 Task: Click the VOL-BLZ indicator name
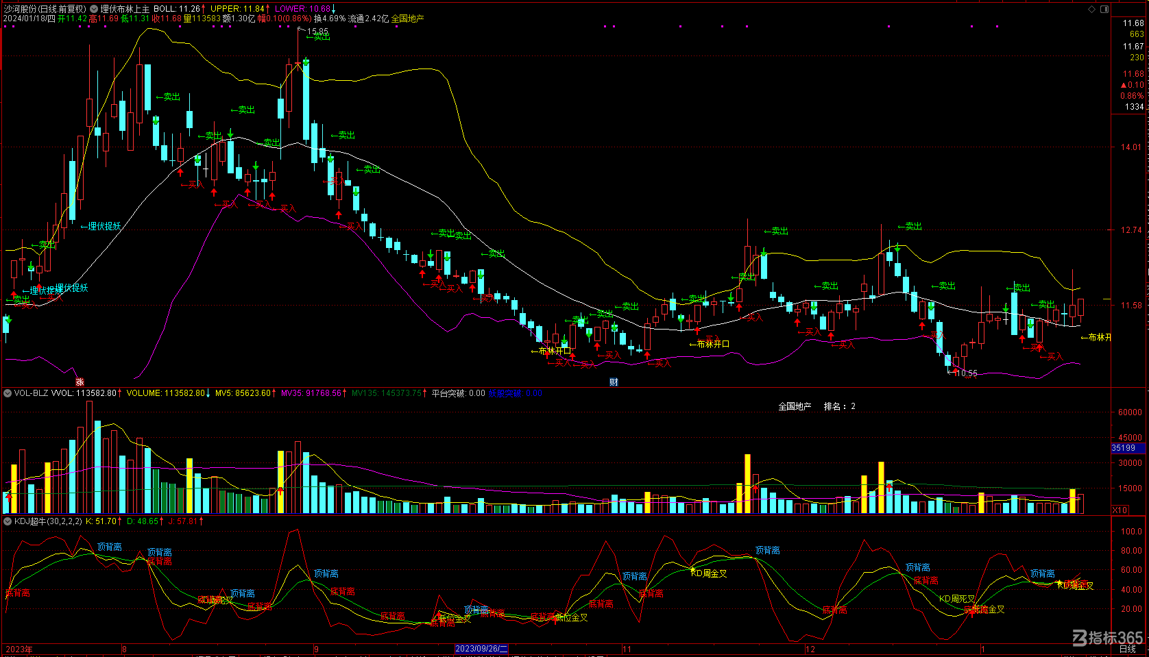pos(31,393)
